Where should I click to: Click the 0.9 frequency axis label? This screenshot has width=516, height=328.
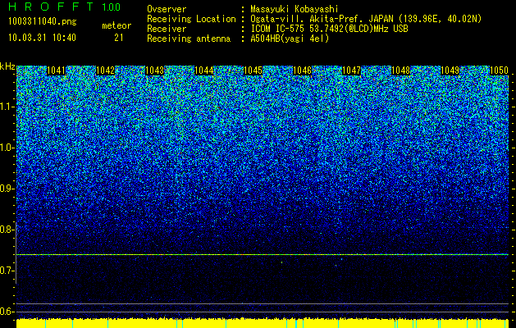tap(7, 189)
